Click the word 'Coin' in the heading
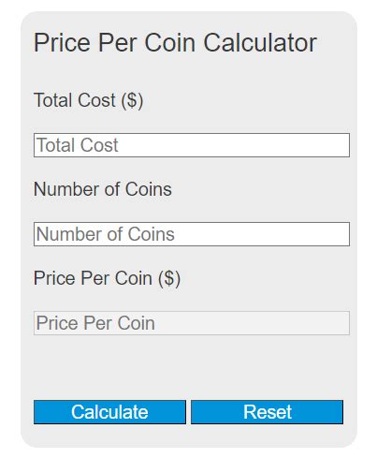 [170, 43]
